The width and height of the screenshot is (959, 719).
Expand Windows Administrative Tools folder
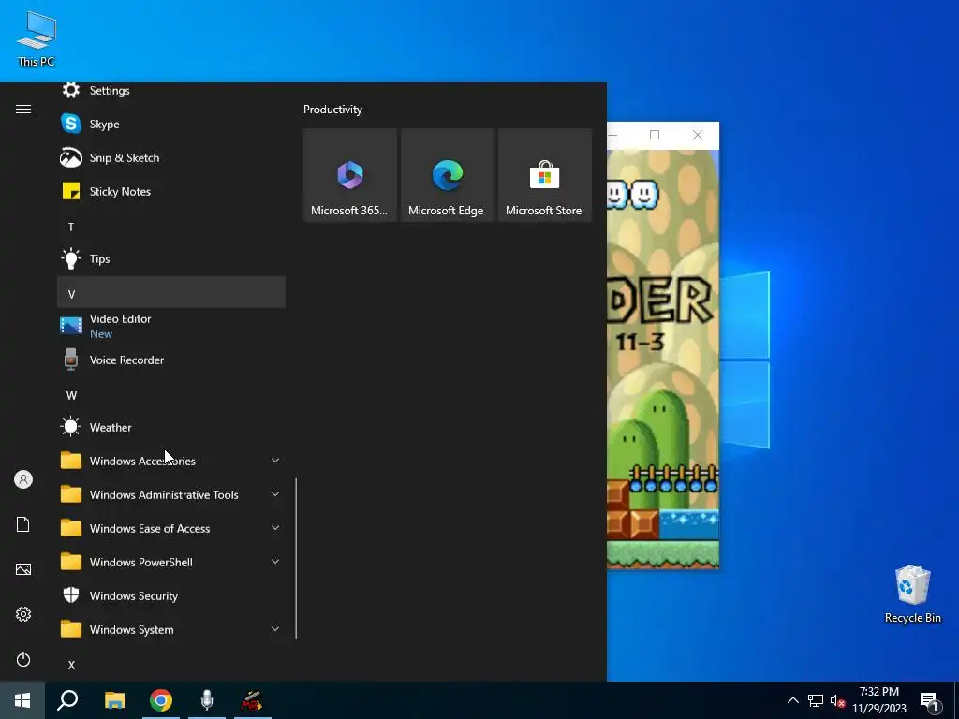tap(171, 494)
